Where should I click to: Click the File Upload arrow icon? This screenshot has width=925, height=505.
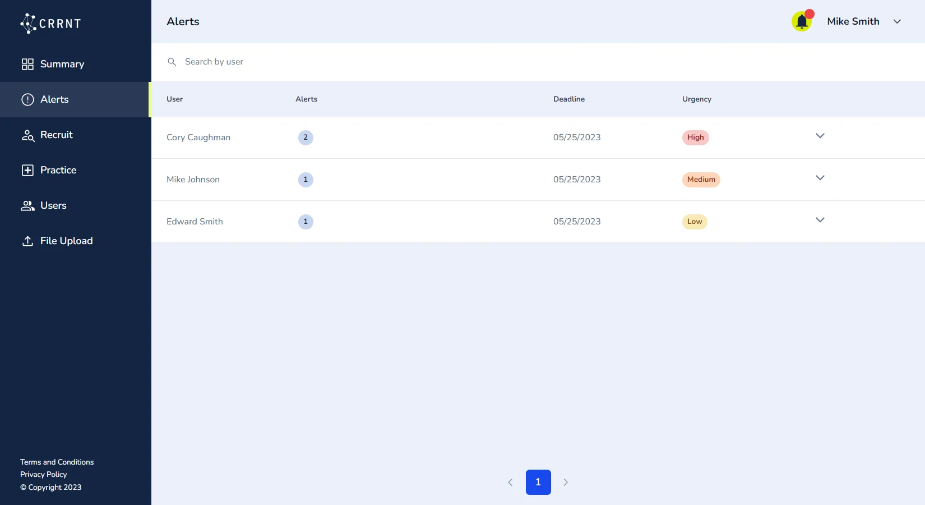point(27,241)
